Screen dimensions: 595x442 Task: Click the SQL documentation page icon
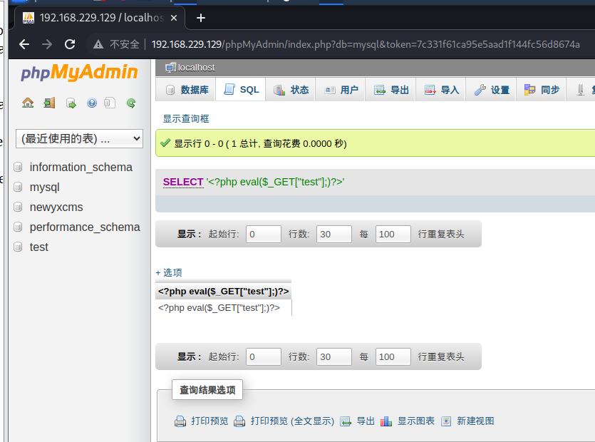pyautogui.click(x=110, y=103)
